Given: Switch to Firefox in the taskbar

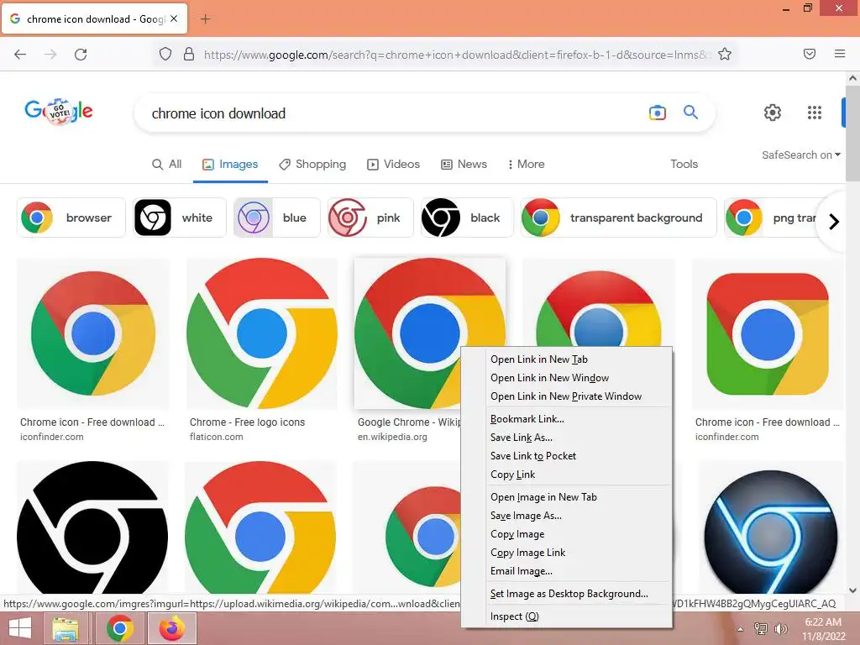Looking at the screenshot, I should (x=172, y=628).
